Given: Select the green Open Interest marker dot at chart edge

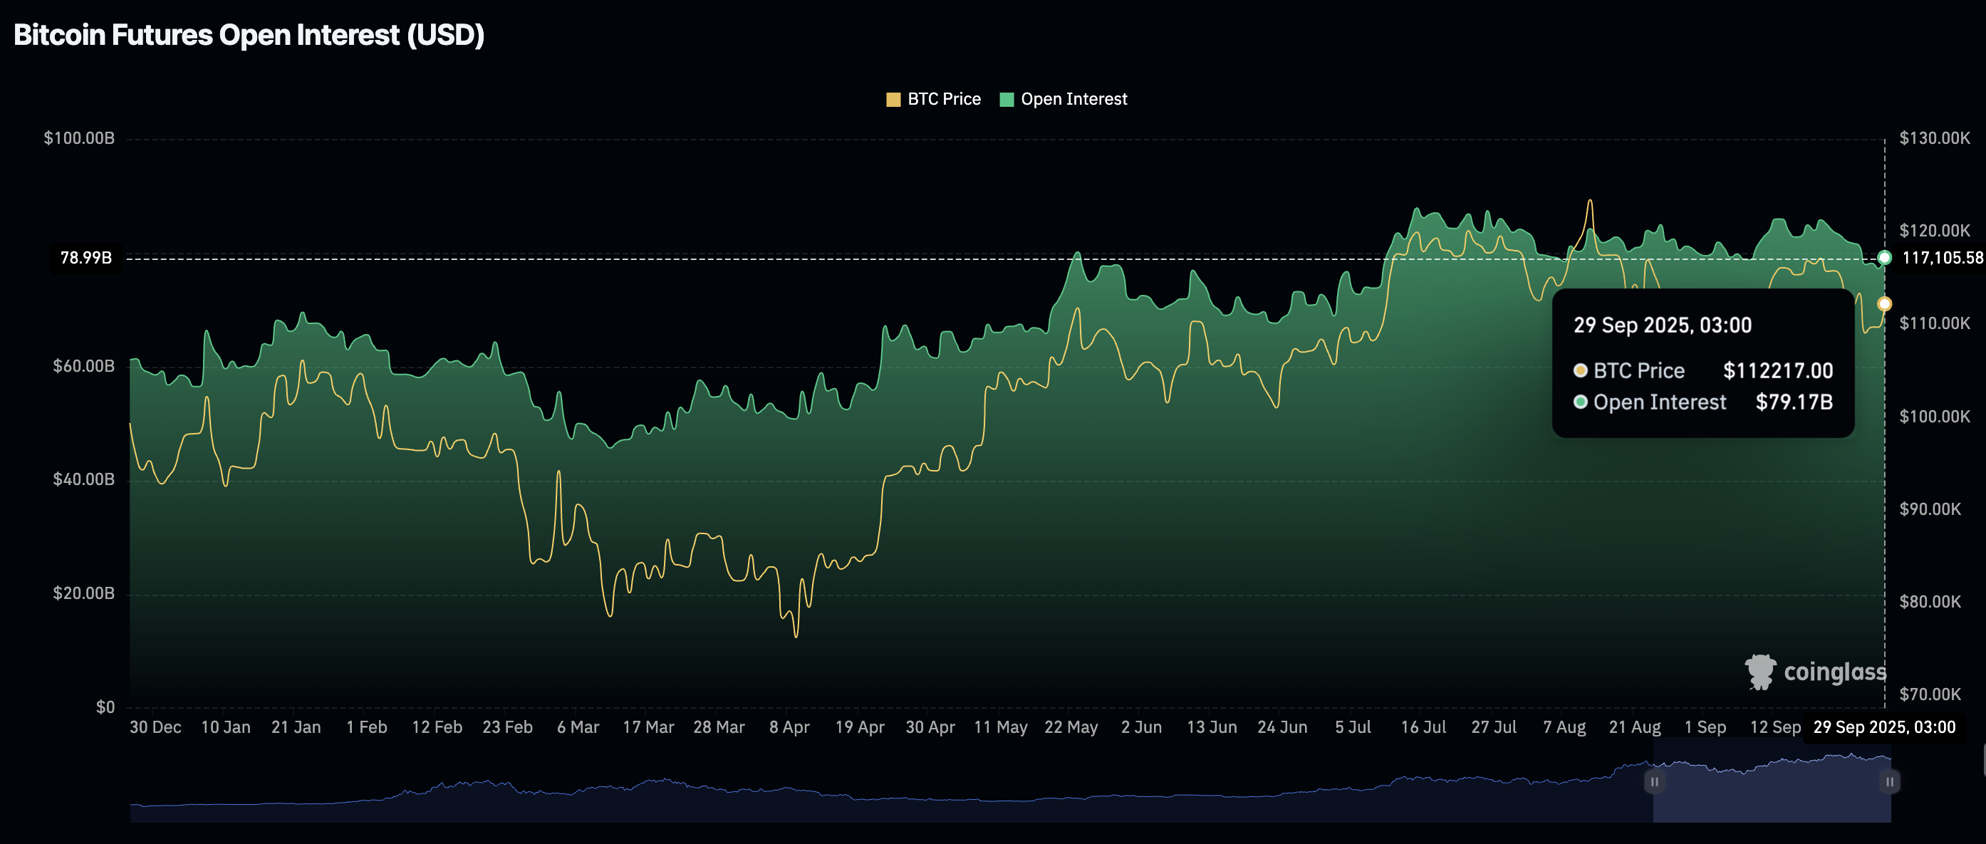Looking at the screenshot, I should (1884, 259).
